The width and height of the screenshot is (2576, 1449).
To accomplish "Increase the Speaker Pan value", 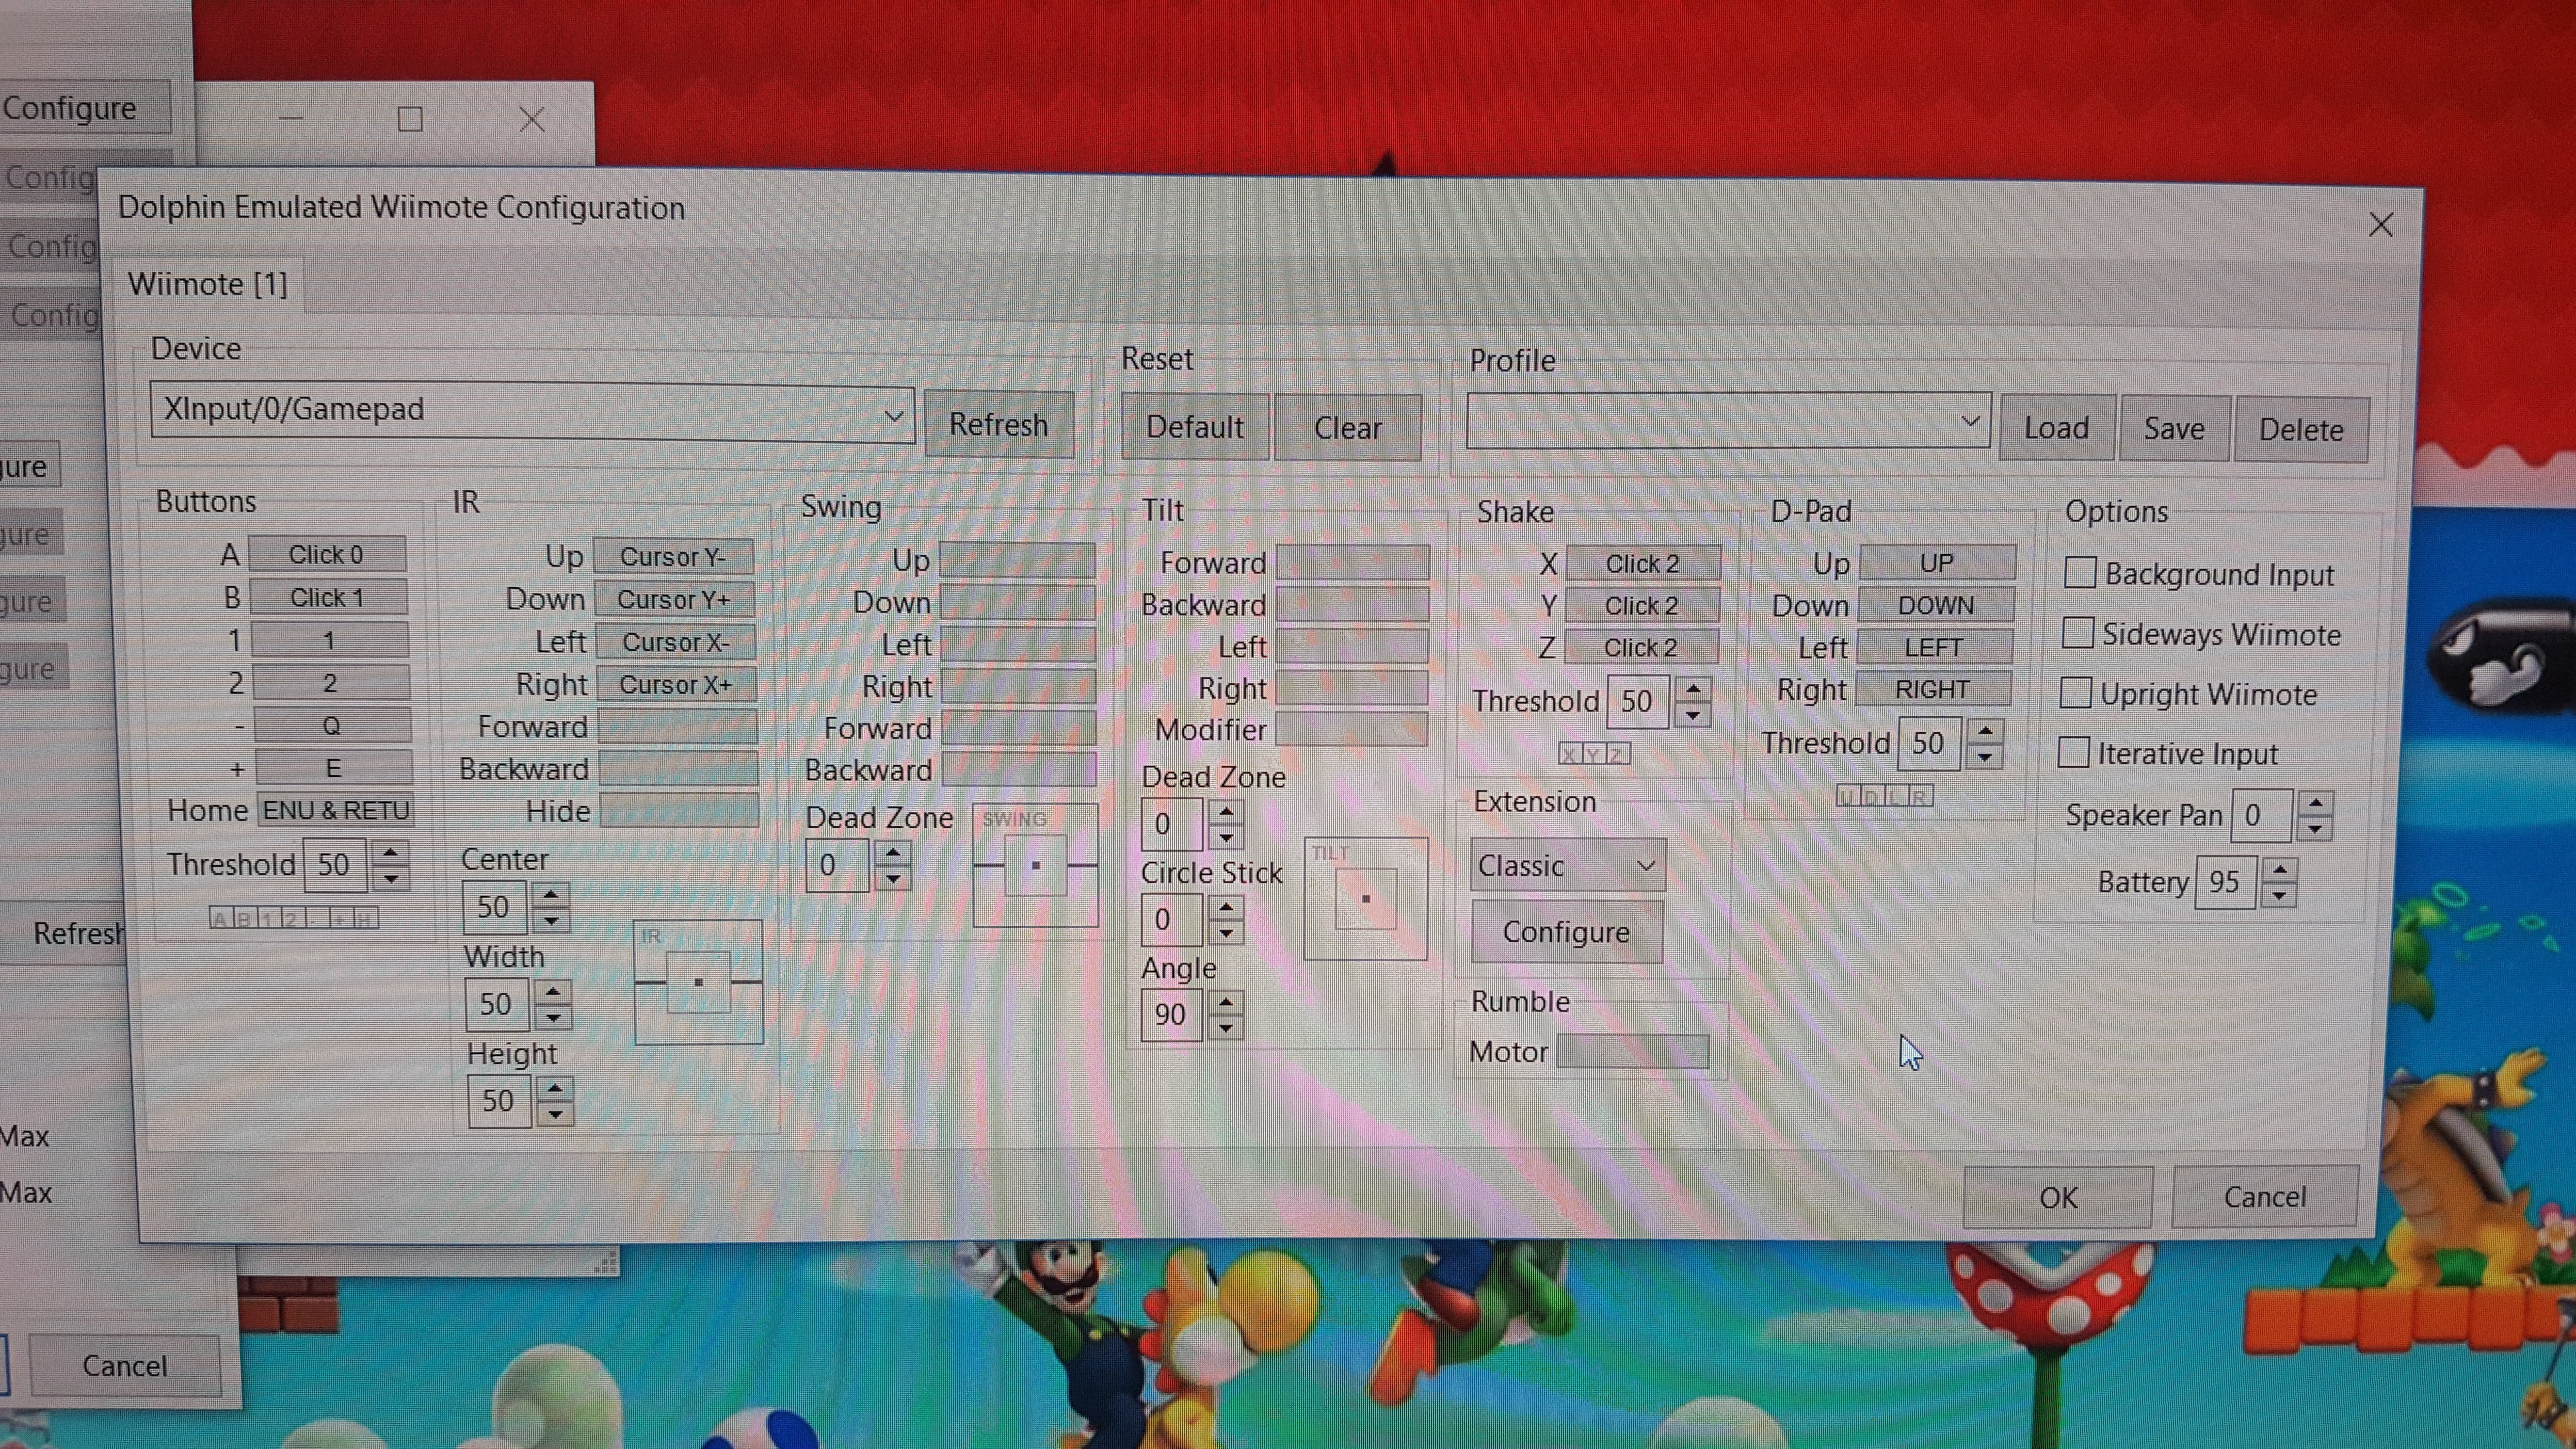I will point(2315,803).
